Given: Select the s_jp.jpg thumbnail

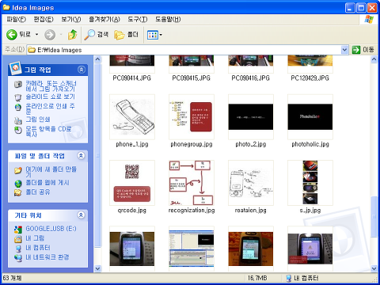Looking at the screenshot, I should (x=310, y=183).
